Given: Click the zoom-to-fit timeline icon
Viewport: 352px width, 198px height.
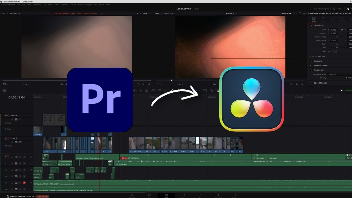Looking at the screenshot, I should point(205,90).
